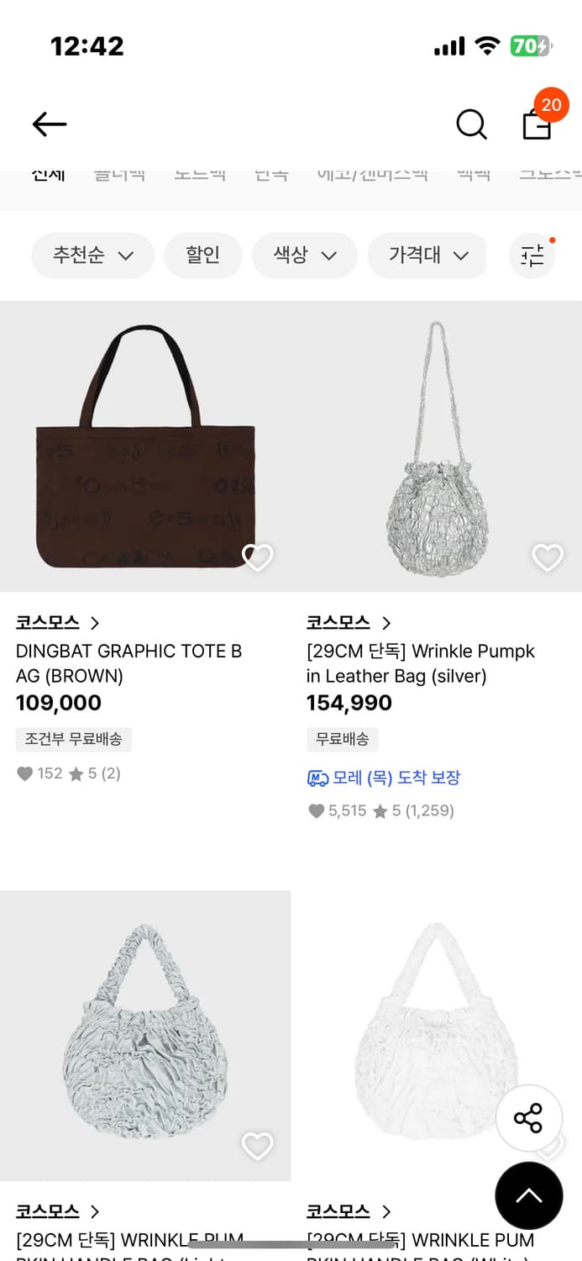The image size is (582, 1261).
Task: Open the 가격대 price range dropdown
Action: pyautogui.click(x=427, y=256)
